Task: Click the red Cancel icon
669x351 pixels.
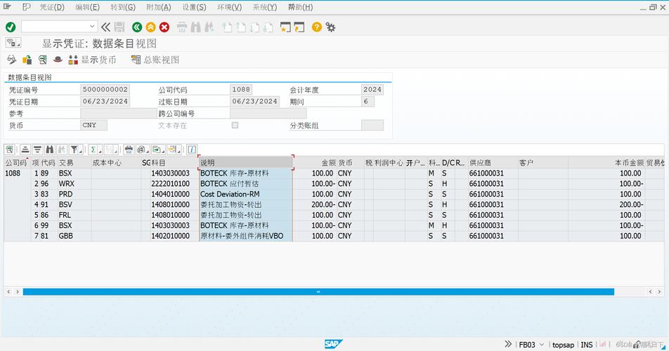Action: [164, 27]
